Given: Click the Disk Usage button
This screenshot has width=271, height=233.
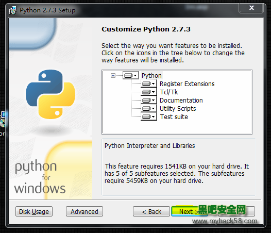Looking at the screenshot, I should (x=34, y=211).
